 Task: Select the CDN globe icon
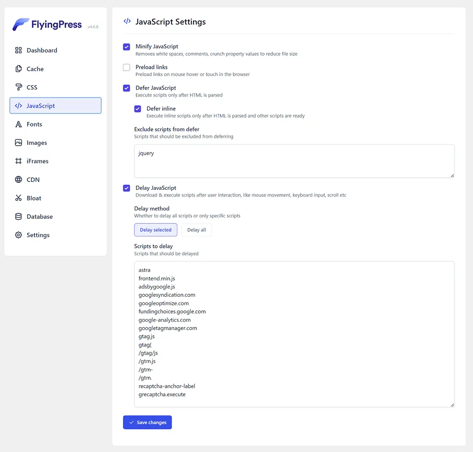[19, 180]
